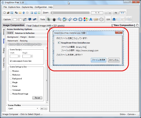Screen dimensions: 141x118
Task: Switch to the Margin tab
Action: [x=23, y=37]
